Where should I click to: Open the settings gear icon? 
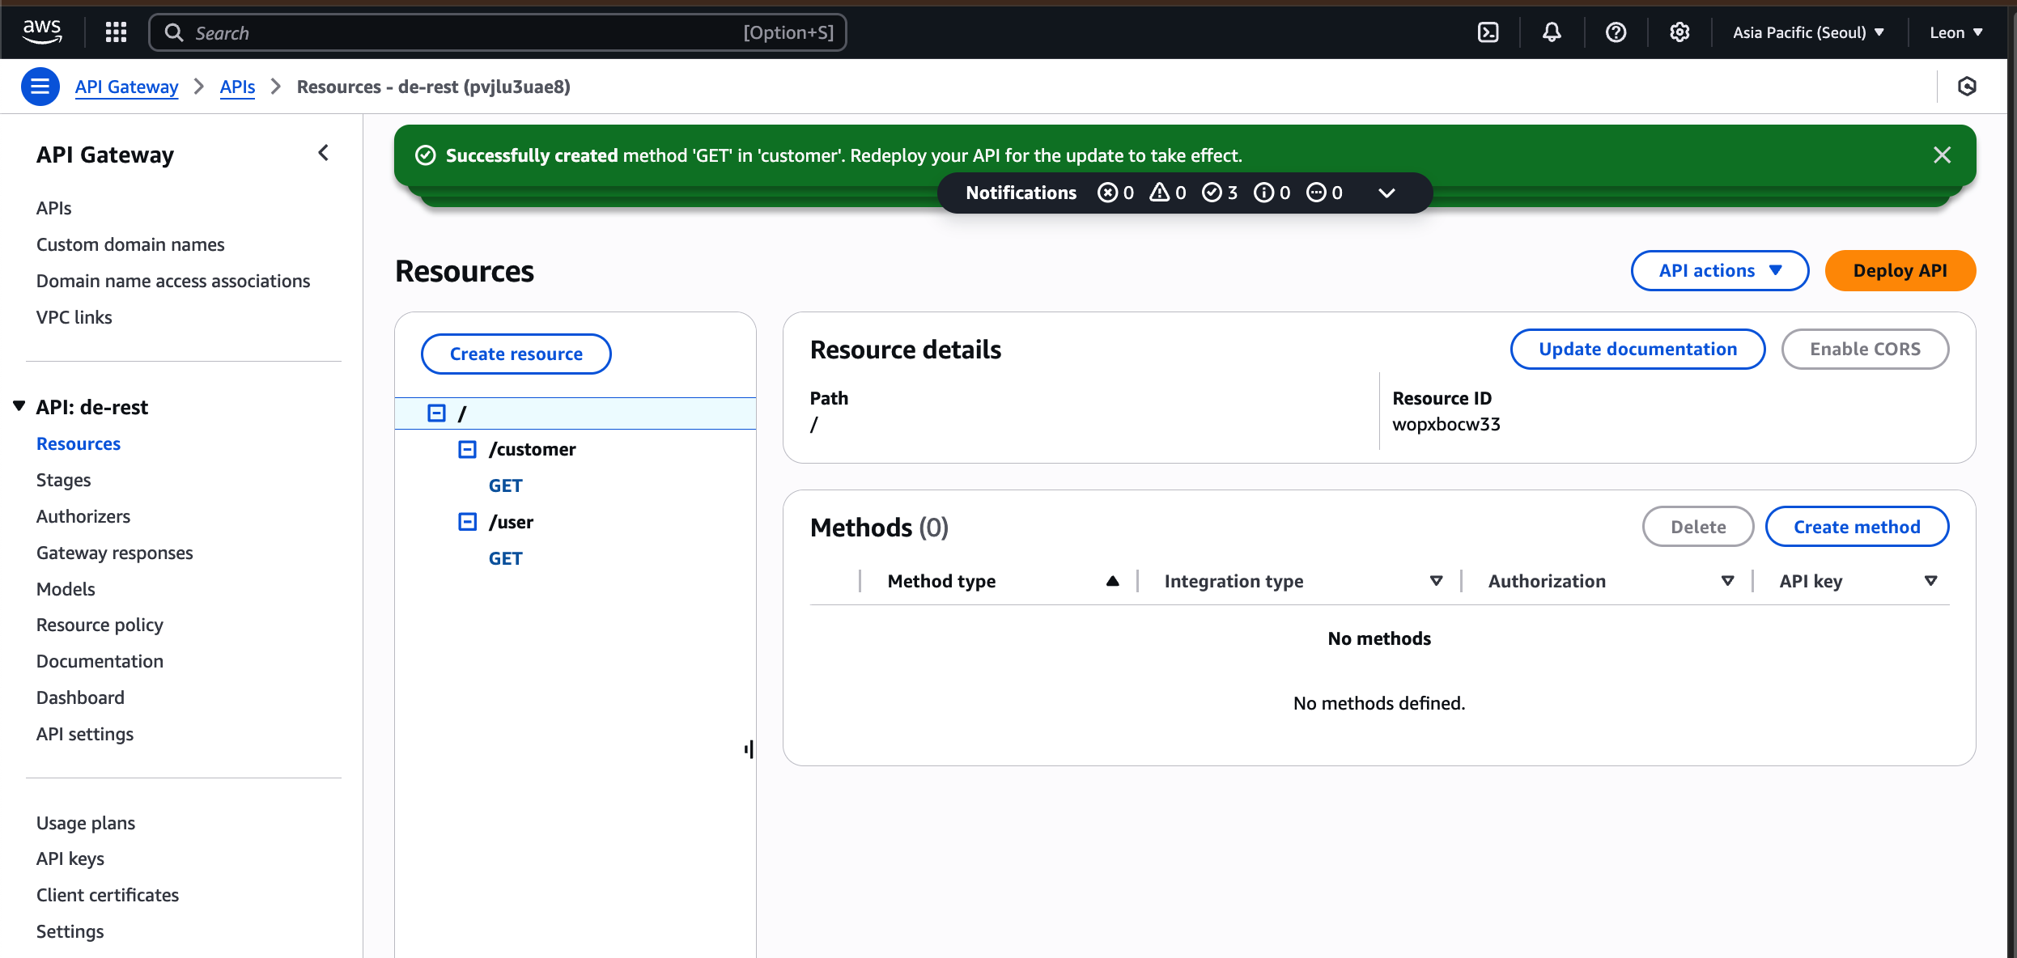pos(1679,32)
